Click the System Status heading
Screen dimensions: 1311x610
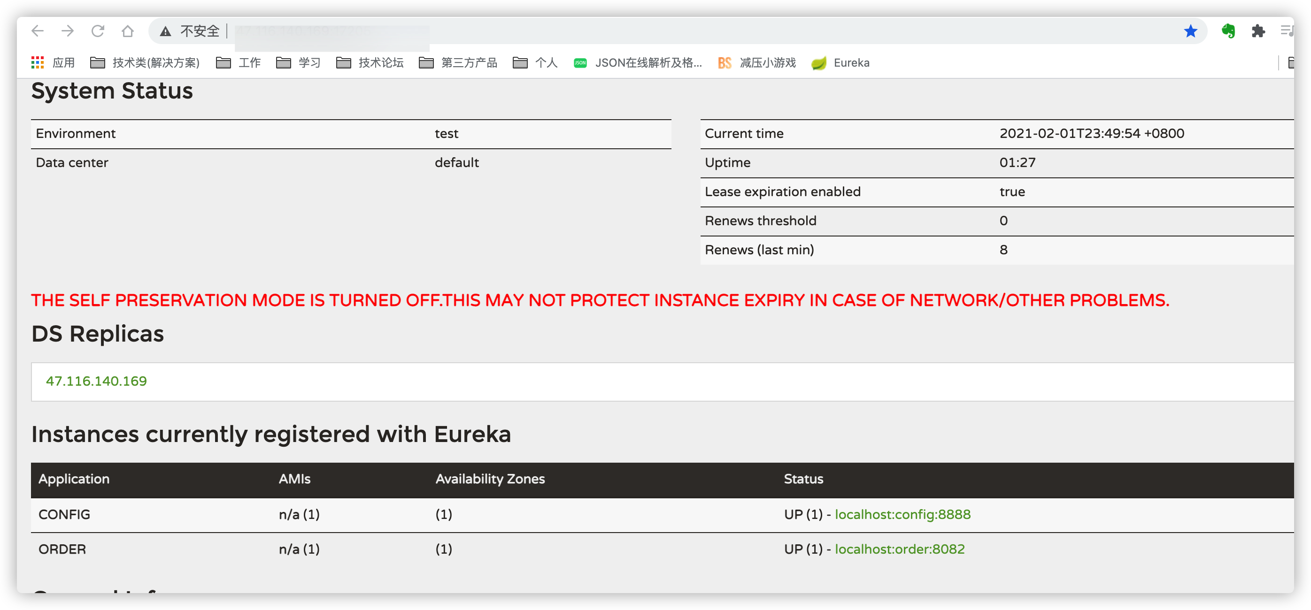coord(112,91)
